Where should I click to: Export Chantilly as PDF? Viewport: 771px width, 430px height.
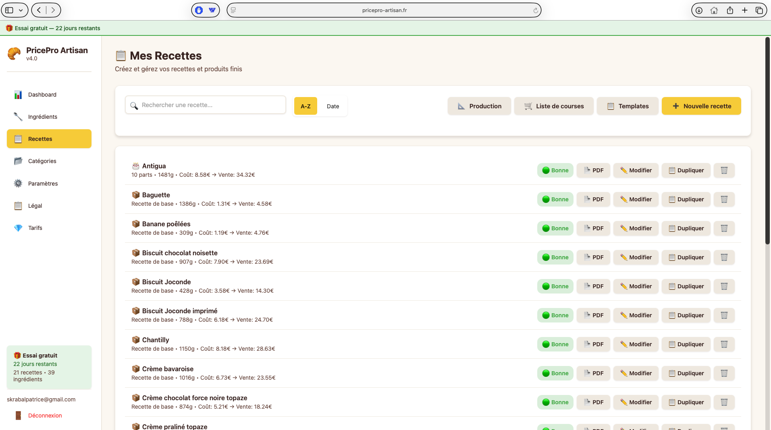(593, 344)
